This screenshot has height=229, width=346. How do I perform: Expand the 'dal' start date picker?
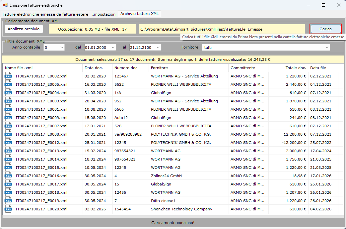pos(113,48)
